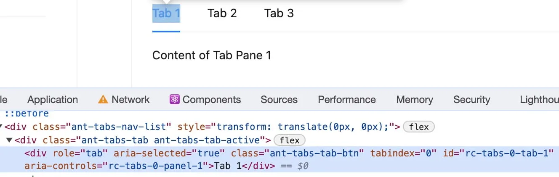
Task: Open the Lighthouse DevTools panel
Action: click(539, 100)
